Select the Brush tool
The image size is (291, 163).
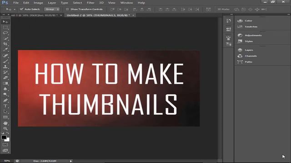click(5, 61)
